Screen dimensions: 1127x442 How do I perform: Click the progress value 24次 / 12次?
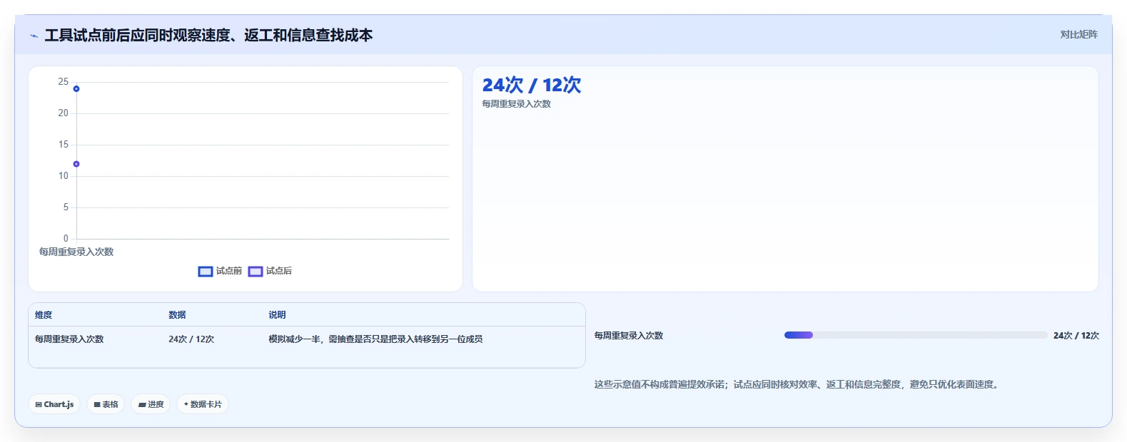[1076, 336]
